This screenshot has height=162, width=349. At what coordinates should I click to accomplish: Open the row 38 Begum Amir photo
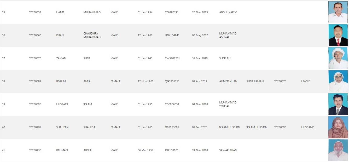pyautogui.click(x=338, y=81)
